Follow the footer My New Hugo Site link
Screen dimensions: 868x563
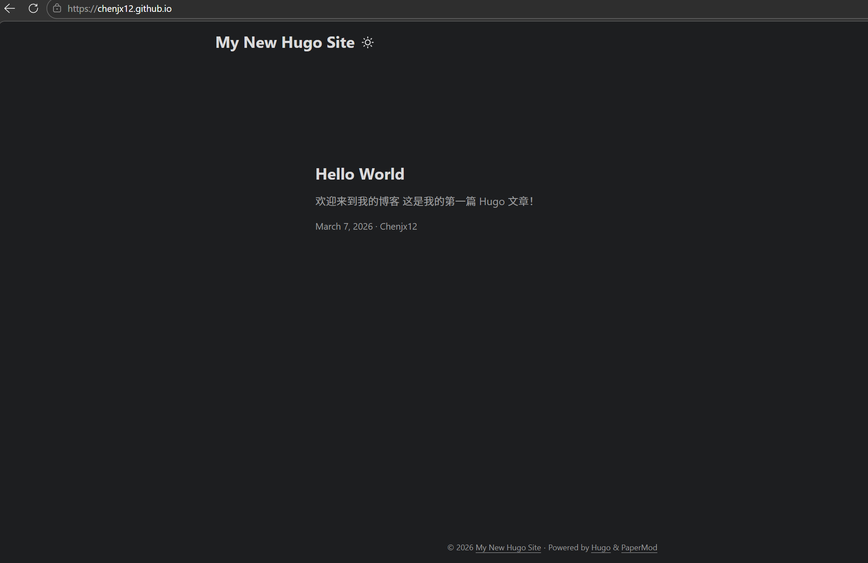click(x=508, y=548)
